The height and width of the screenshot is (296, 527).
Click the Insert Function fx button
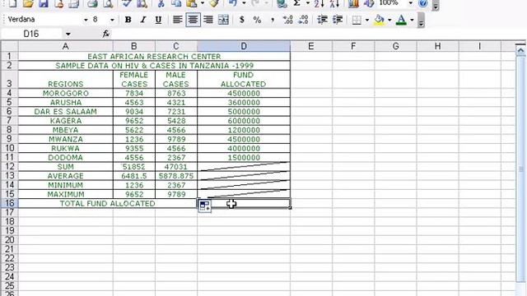pos(106,34)
